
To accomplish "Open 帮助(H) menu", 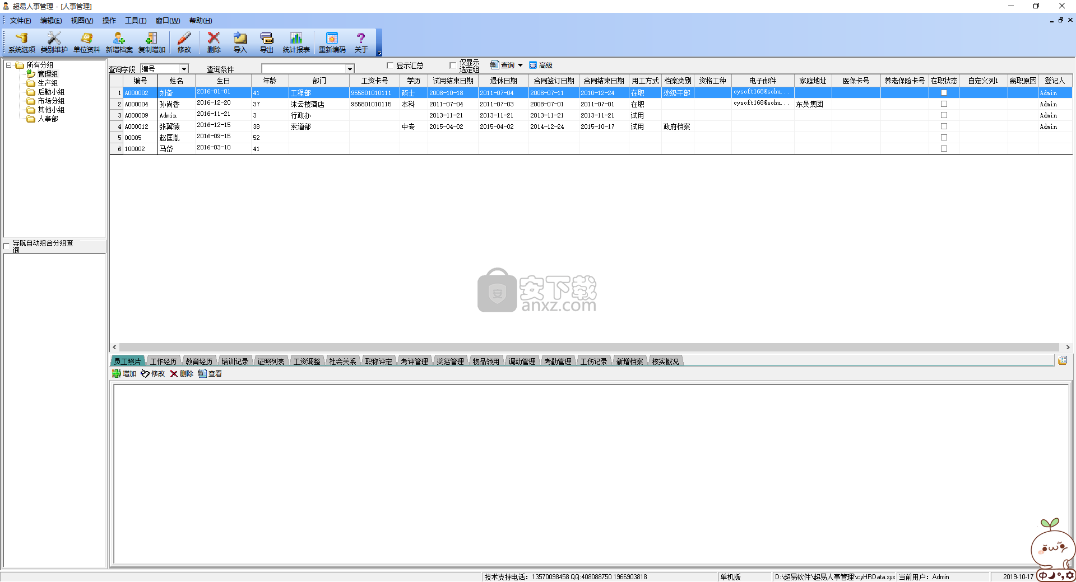I will pyautogui.click(x=201, y=21).
